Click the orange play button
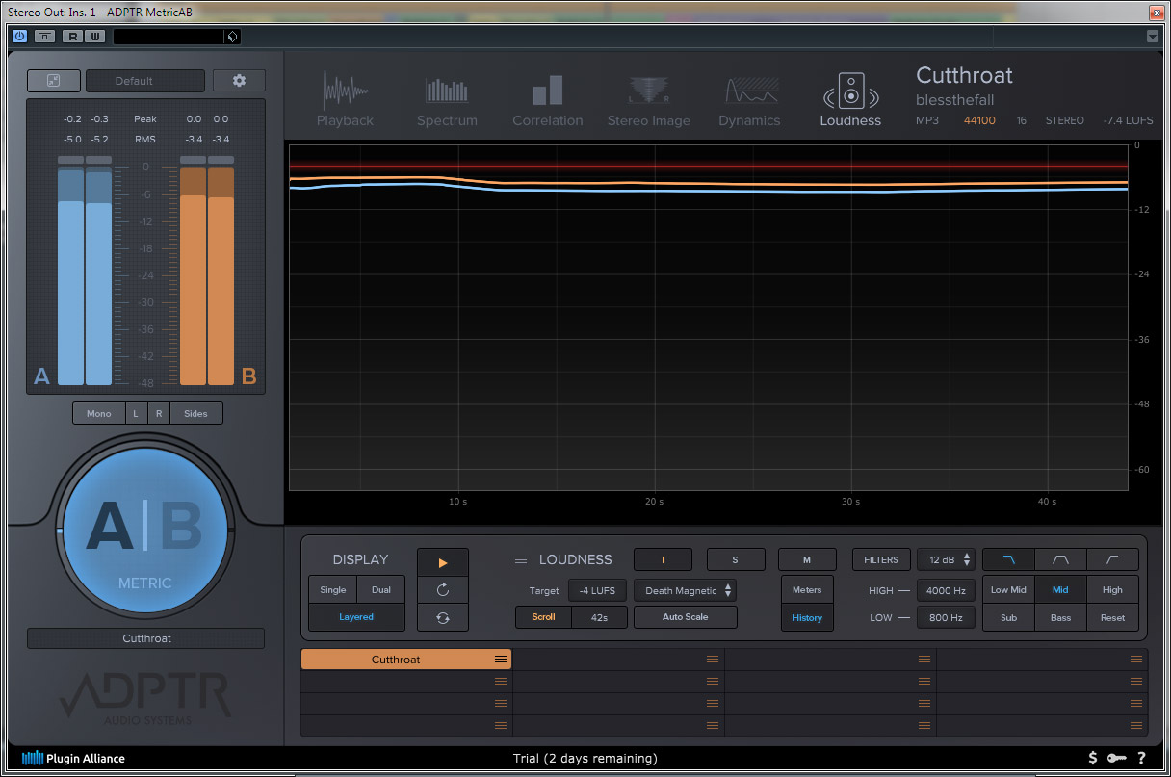 click(x=443, y=562)
